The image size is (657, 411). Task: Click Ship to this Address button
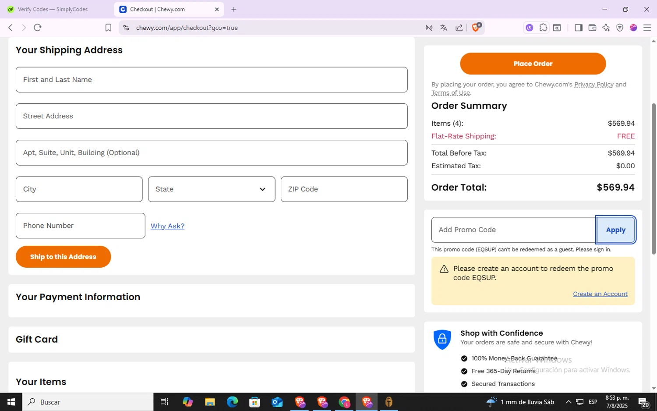[63, 257]
